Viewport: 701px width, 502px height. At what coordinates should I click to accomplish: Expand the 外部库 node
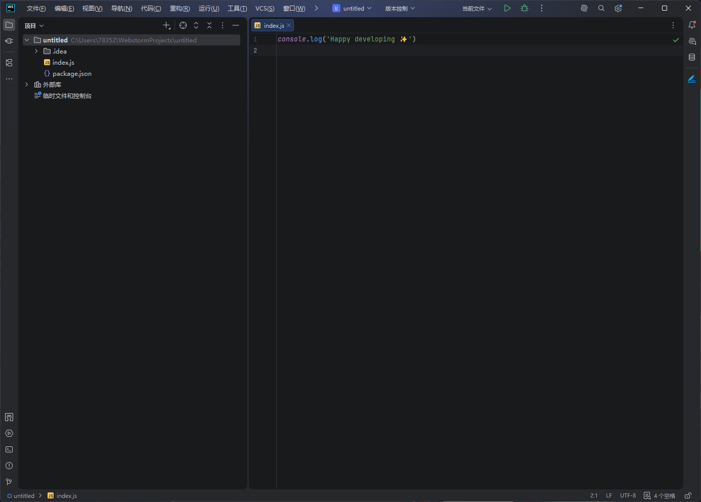[x=27, y=84]
